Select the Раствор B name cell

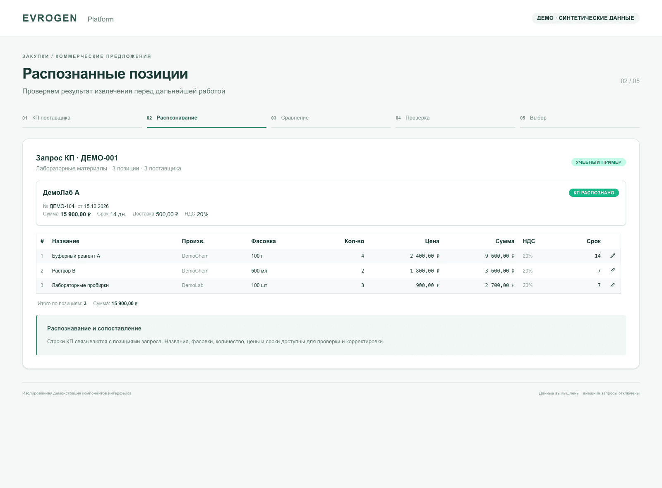(x=64, y=271)
